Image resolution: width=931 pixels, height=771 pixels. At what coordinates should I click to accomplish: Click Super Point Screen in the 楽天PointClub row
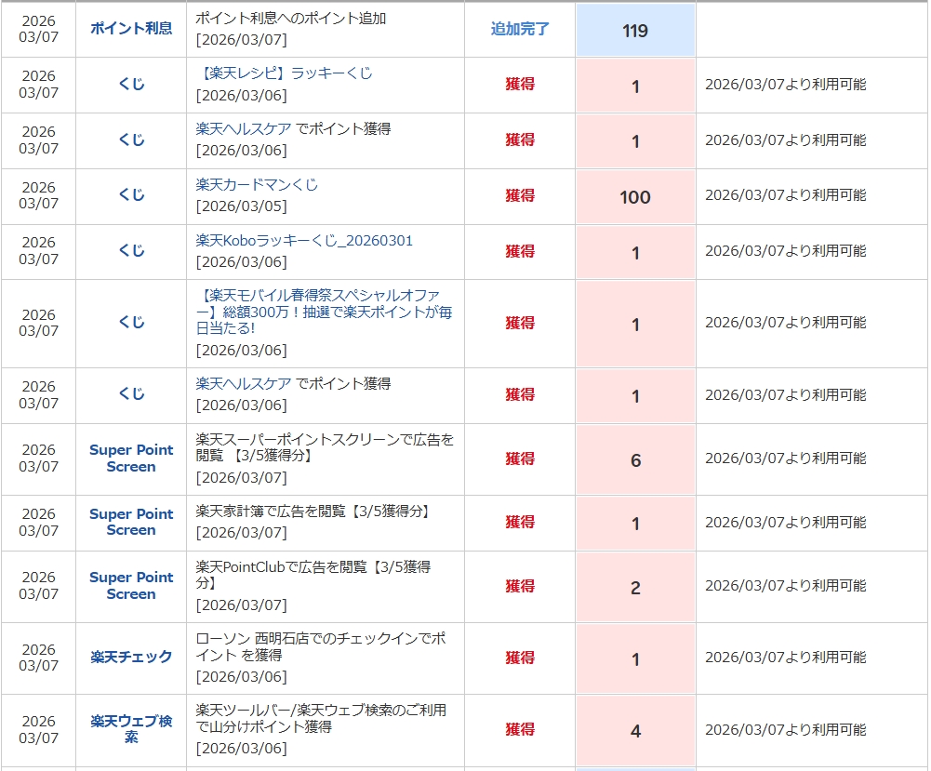pyautogui.click(x=131, y=585)
